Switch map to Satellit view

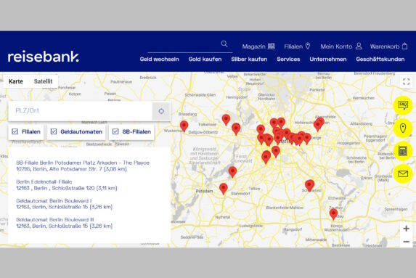pos(43,81)
